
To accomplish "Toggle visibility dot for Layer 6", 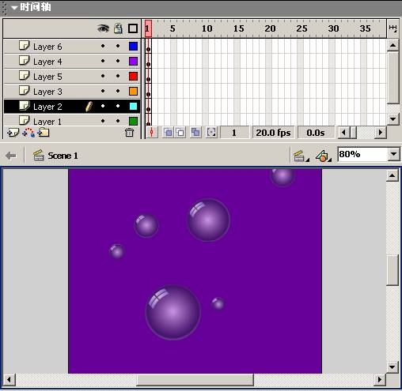I will pos(103,46).
